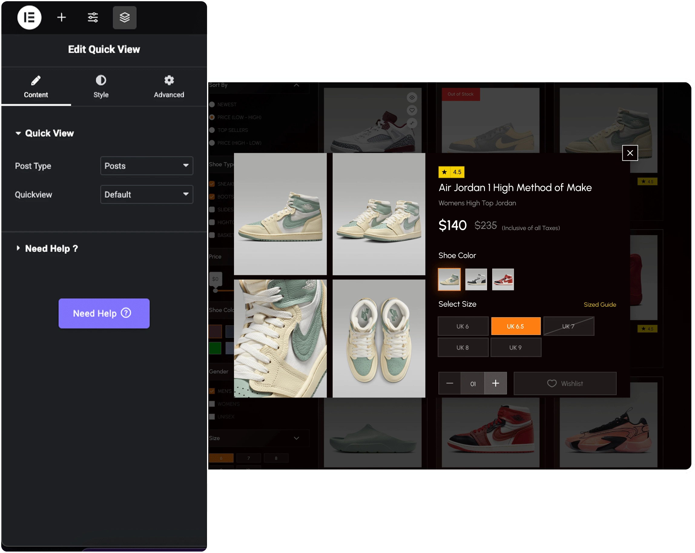The width and height of the screenshot is (695, 553).
Task: Click the Elementor logo icon
Action: tap(29, 17)
